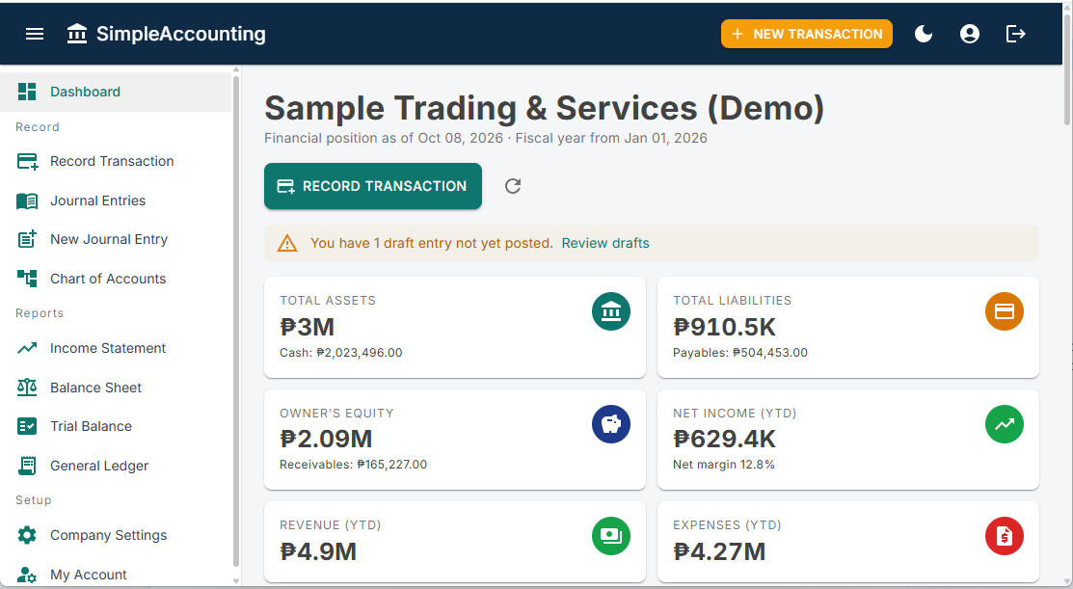
Task: Click the Balance Sheet scales icon
Action: [x=27, y=388]
